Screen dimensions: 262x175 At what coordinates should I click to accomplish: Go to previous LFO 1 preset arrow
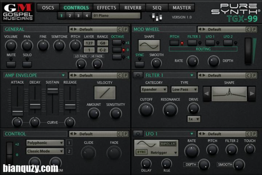pos(200,134)
